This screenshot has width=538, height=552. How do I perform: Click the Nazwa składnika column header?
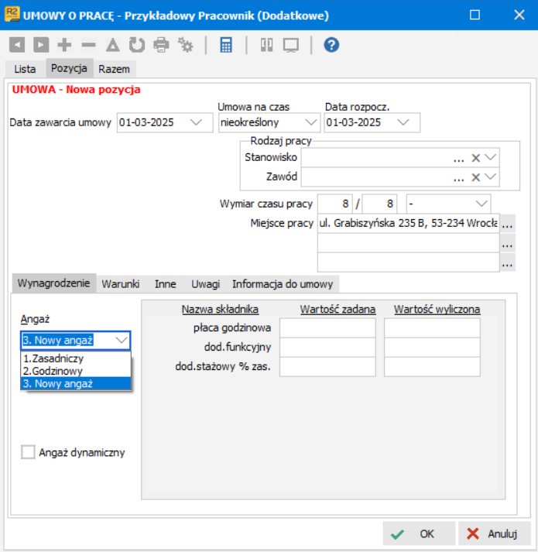[220, 309]
